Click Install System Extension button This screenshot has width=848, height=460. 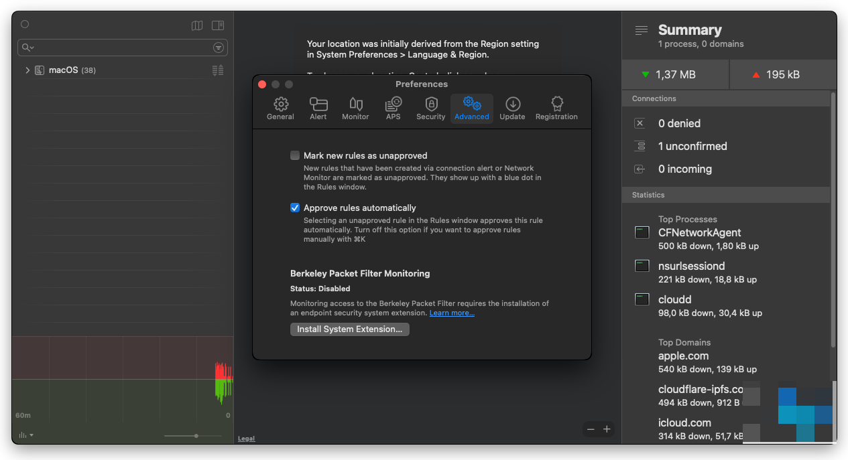pos(349,329)
